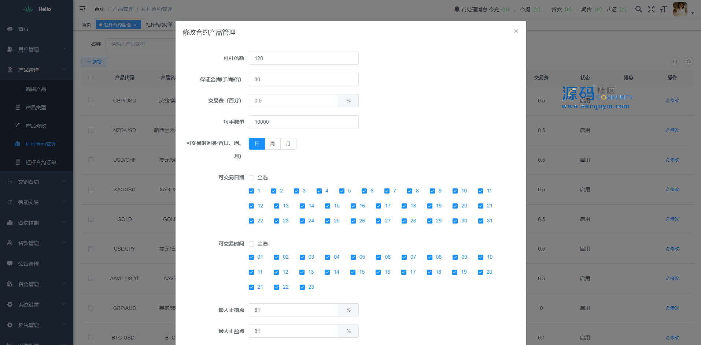Screen dimensions: 701x345
Task: Open the avatar dropdown arrow
Action: [693, 13]
